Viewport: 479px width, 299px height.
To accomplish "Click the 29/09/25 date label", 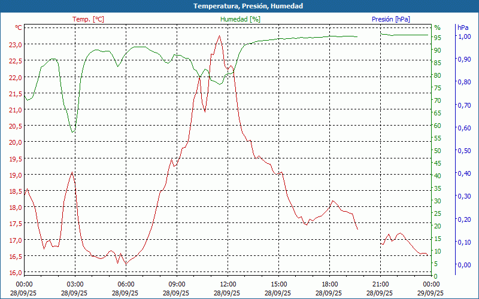I will pyautogui.click(x=431, y=293).
